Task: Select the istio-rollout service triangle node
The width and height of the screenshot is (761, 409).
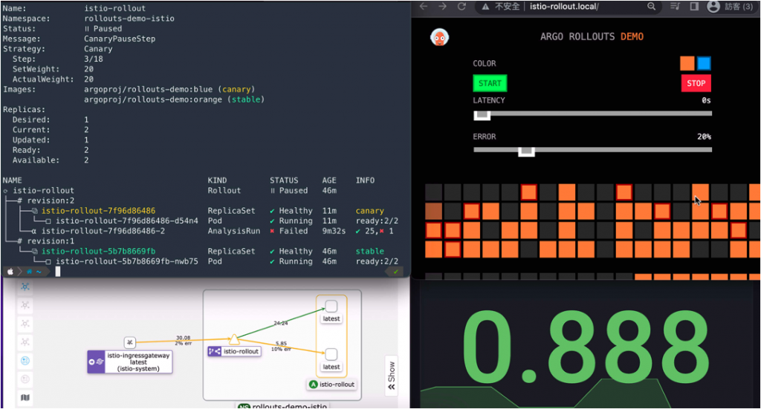Action: click(x=234, y=338)
